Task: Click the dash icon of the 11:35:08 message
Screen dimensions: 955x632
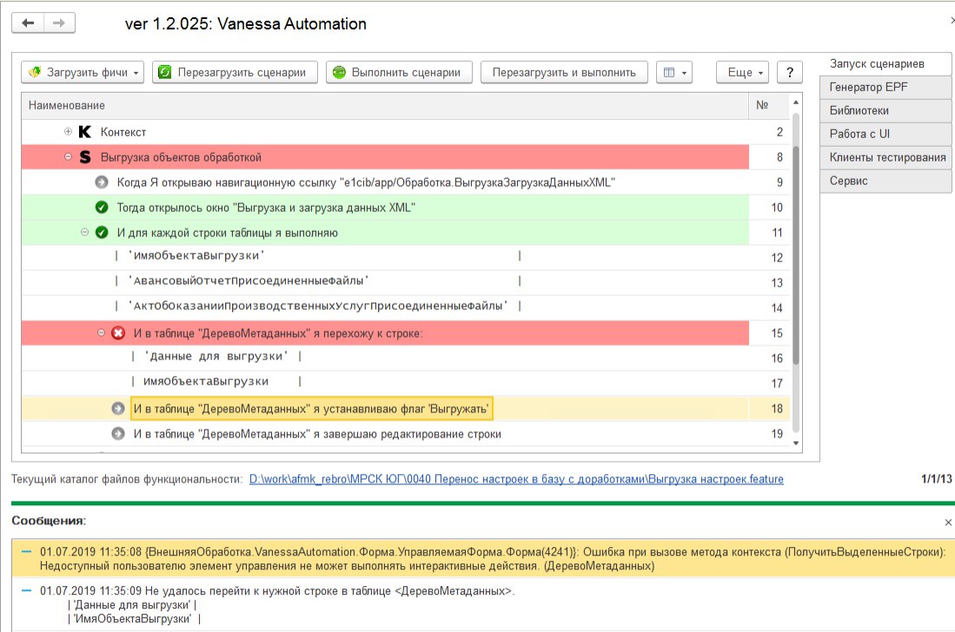Action: point(26,552)
